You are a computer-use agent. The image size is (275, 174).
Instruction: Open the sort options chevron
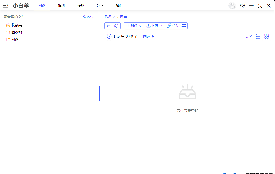250,36
